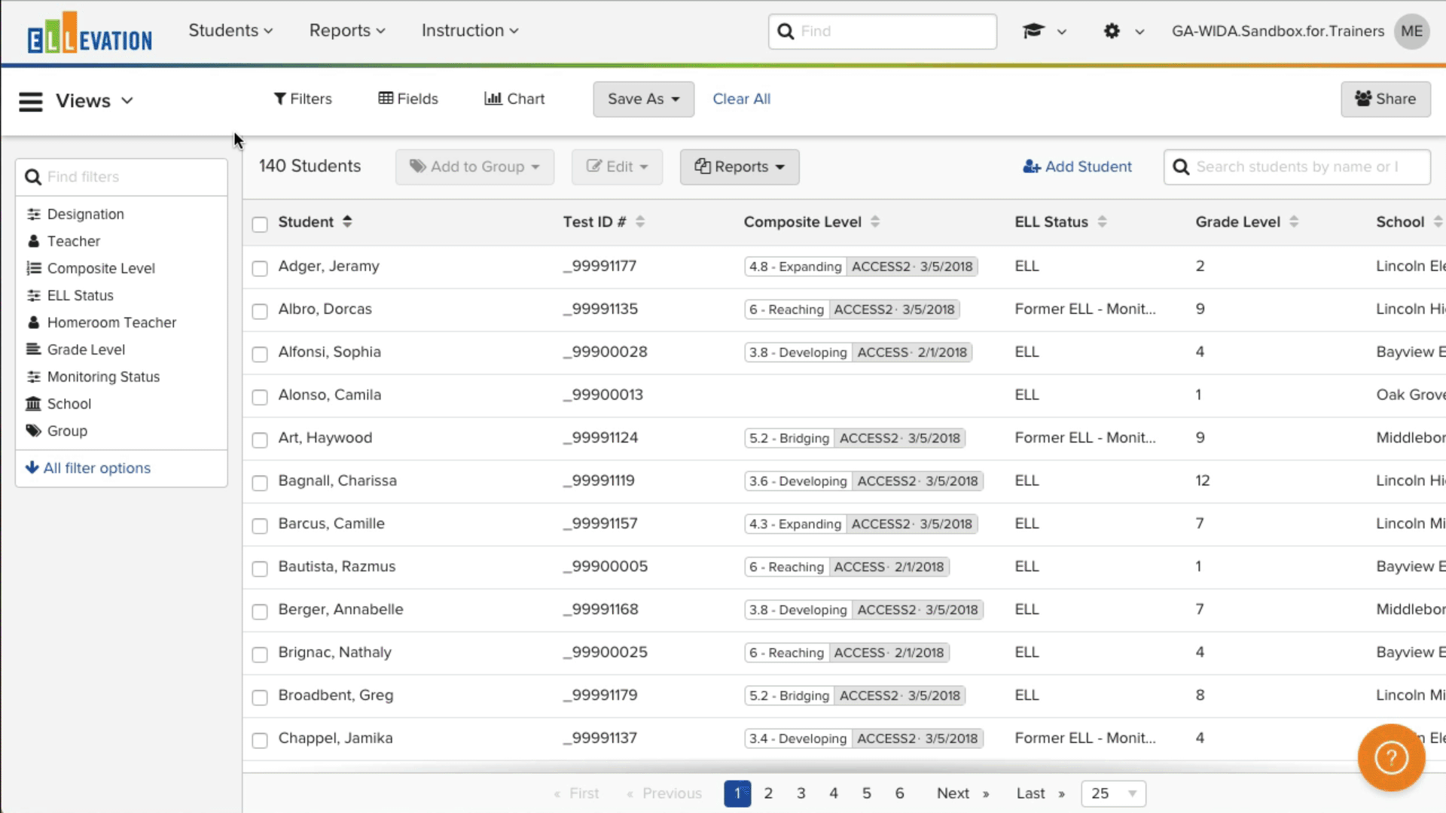This screenshot has height=813, width=1446.
Task: Sort by Test ID # column arrows
Action: 640,221
